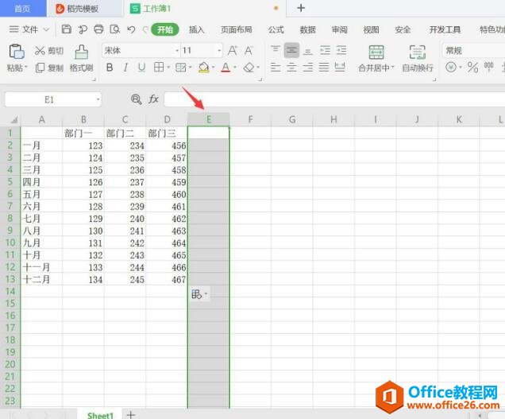
Task: Switch to 数据 tab
Action: pos(307,29)
